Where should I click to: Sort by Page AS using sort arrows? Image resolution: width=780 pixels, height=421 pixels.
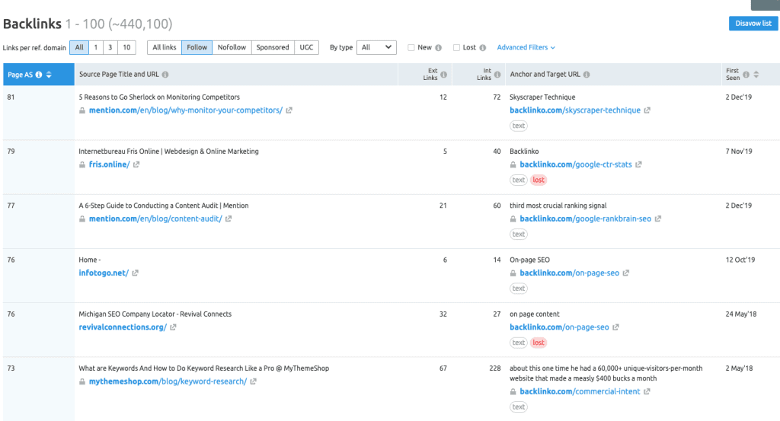49,75
